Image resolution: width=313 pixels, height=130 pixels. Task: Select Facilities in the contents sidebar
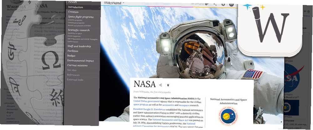coord(73,51)
